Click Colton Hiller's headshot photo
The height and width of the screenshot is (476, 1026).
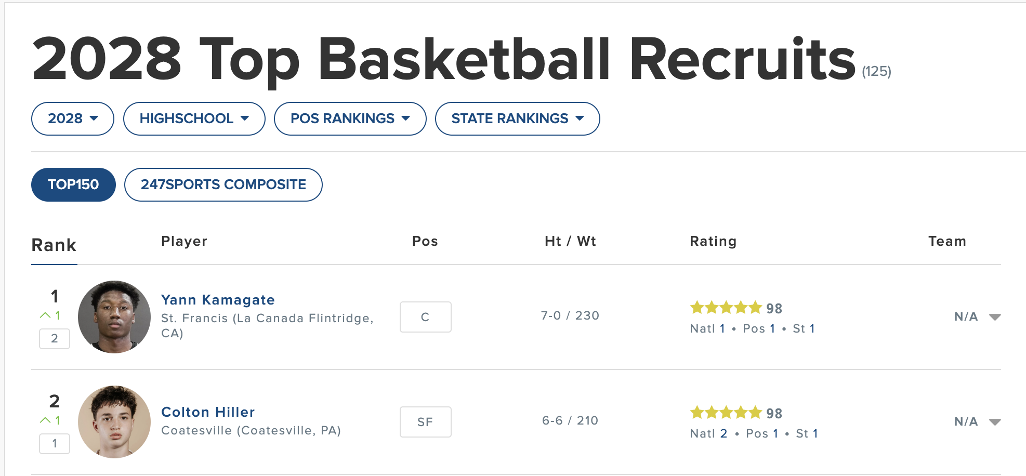click(114, 422)
